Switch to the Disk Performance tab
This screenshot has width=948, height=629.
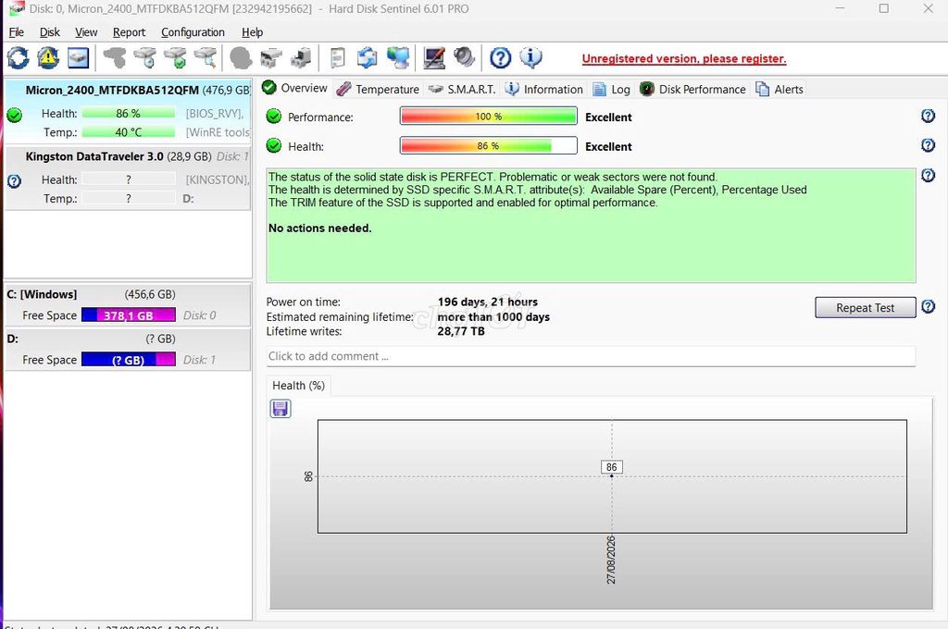tap(692, 89)
